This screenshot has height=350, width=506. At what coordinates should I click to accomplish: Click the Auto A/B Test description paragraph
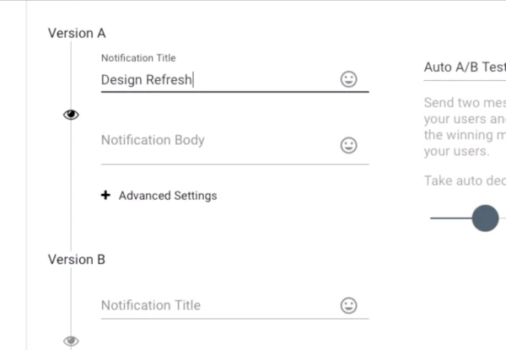coord(464,127)
